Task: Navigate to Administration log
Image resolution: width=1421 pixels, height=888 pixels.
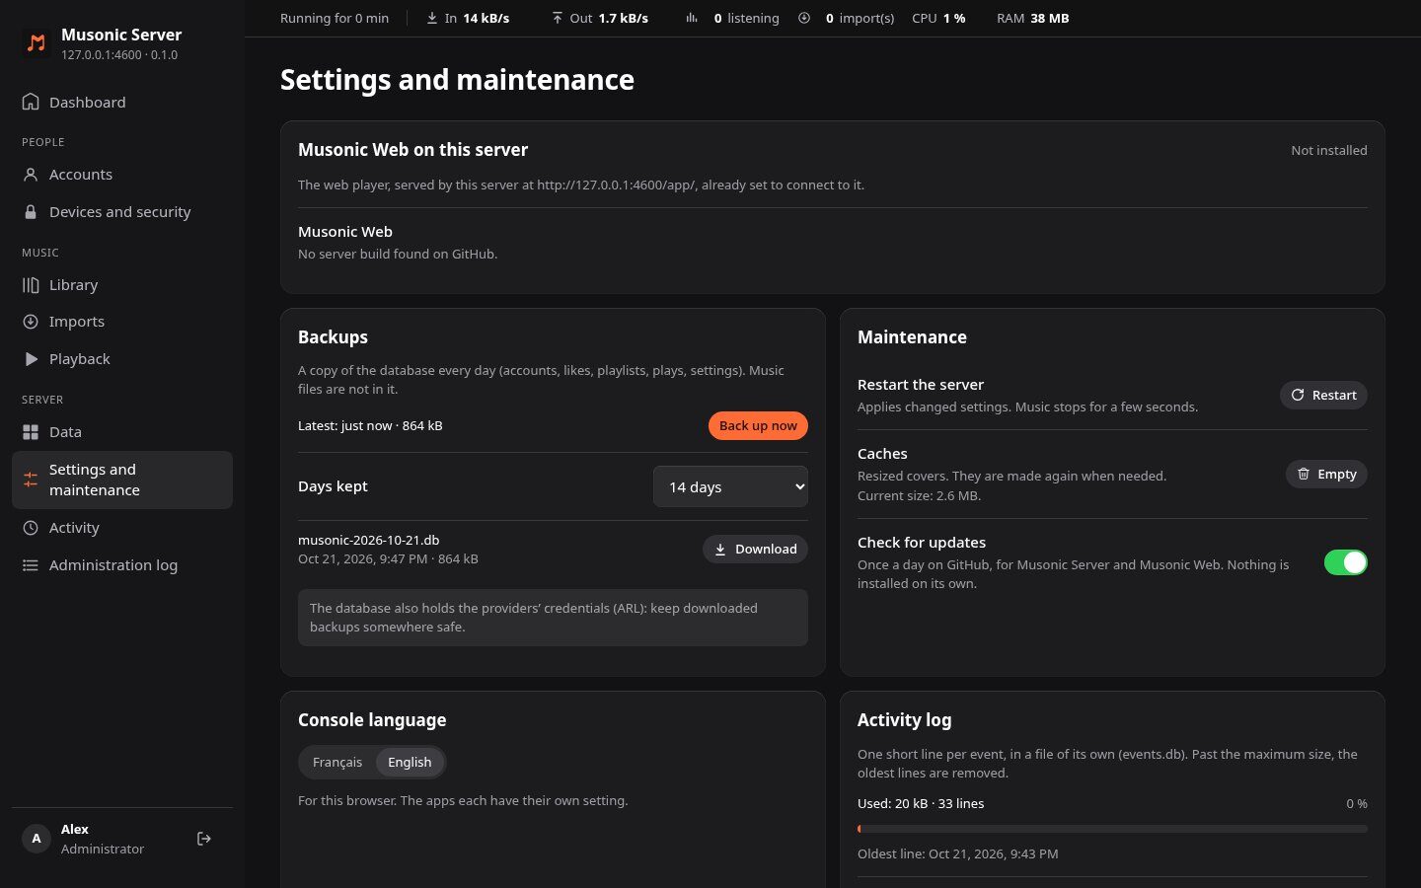Action: (122, 565)
